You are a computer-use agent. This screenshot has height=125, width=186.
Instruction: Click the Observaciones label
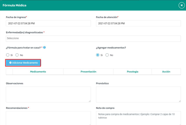pos(15,83)
